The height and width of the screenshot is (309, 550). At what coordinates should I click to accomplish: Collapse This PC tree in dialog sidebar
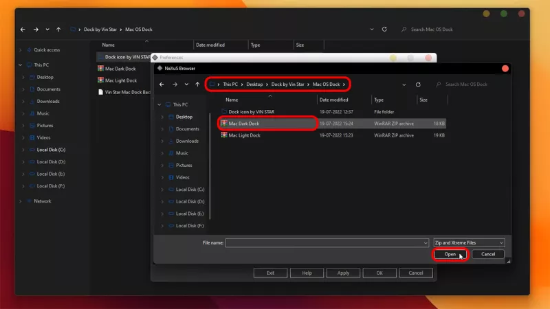(159, 105)
